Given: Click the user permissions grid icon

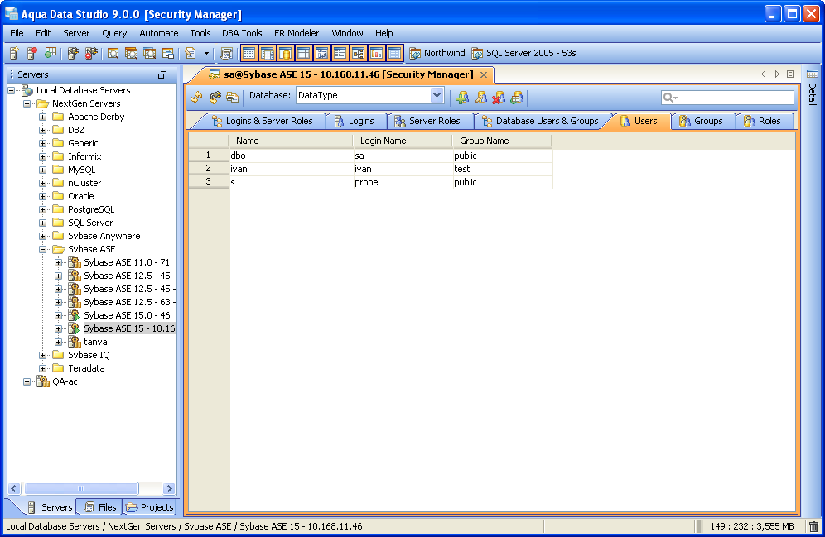Looking at the screenshot, I should [517, 97].
